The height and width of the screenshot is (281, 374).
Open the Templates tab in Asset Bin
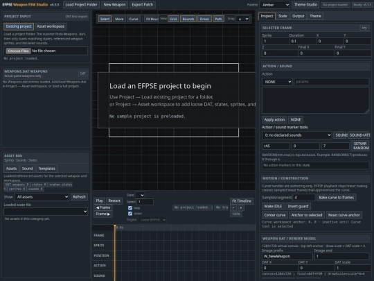click(46, 169)
